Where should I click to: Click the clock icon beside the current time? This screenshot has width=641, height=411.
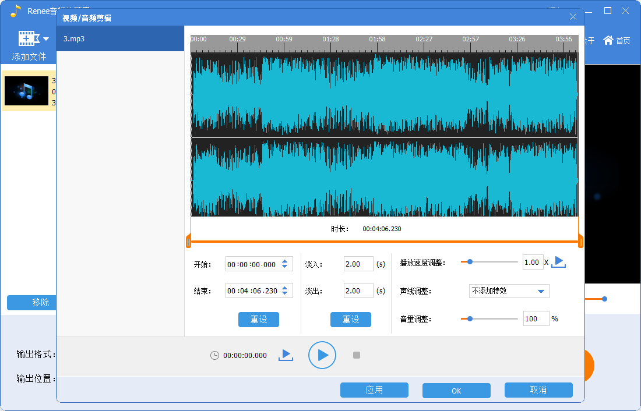click(214, 356)
